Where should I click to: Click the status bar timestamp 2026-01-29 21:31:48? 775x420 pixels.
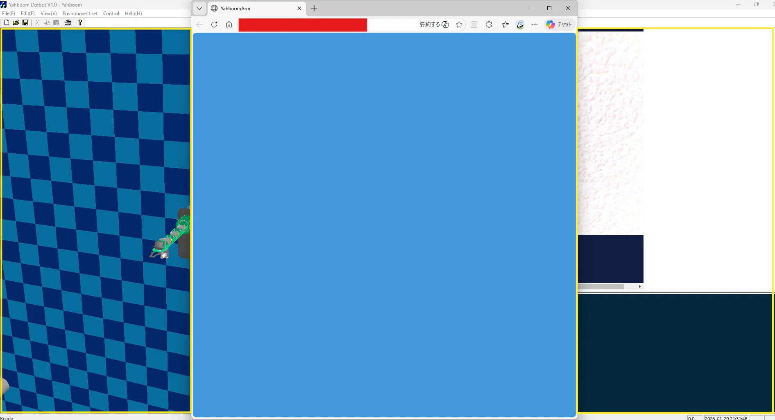(726, 418)
